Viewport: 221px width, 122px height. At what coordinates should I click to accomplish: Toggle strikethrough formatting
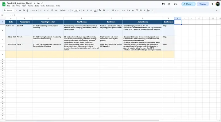click(91, 10)
